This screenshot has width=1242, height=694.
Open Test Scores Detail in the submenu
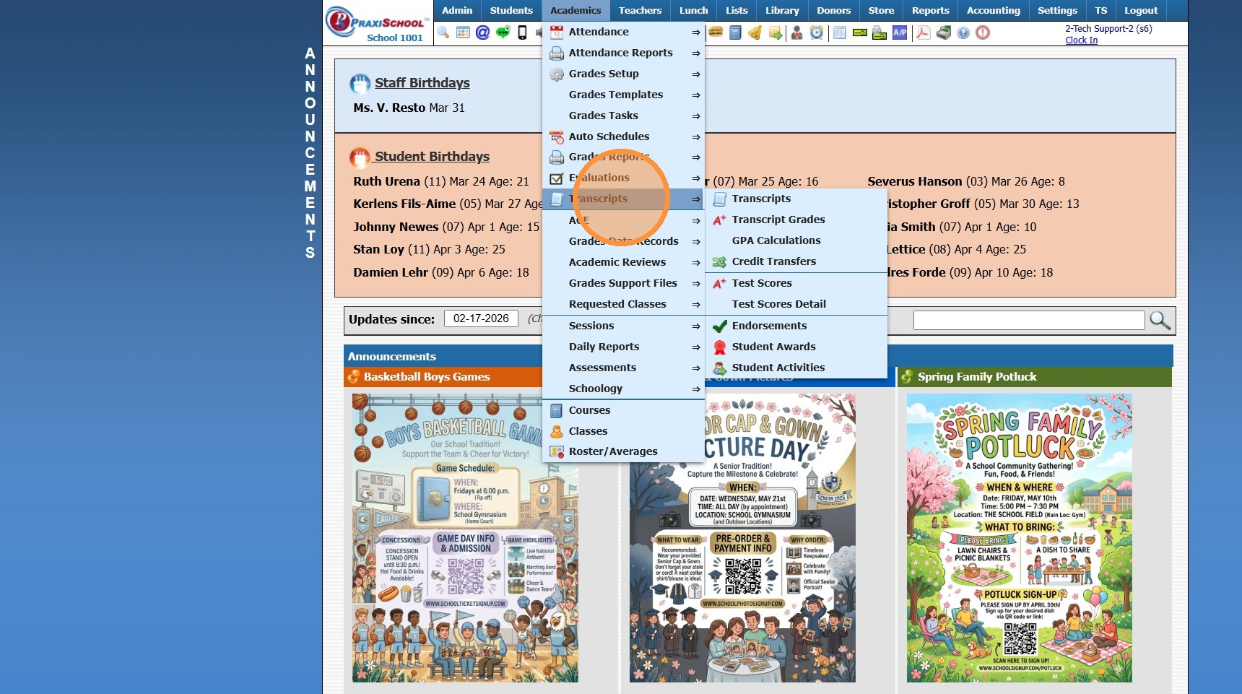796,304
